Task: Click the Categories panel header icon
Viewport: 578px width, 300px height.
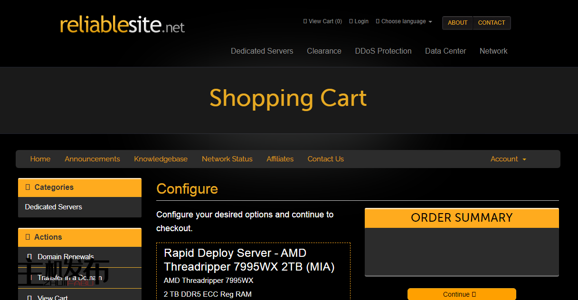Action: click(x=28, y=187)
